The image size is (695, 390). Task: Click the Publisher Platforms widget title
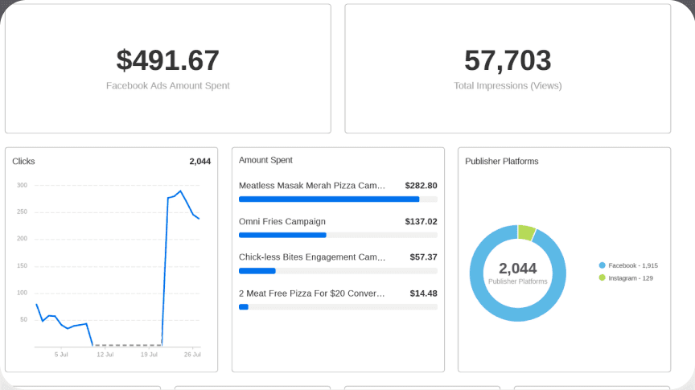501,162
